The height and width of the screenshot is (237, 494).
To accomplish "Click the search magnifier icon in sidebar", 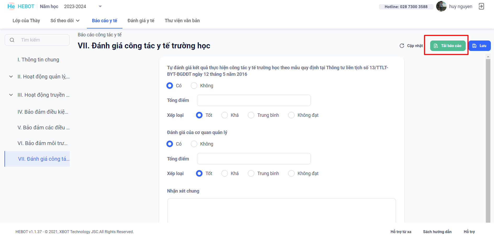I will (12, 40).
